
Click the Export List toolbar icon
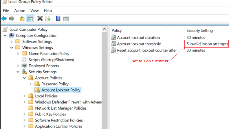pyautogui.click(x=48, y=19)
